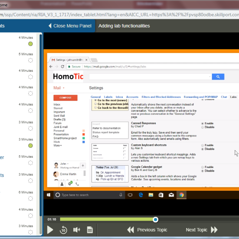Open the Mail dropdown menu

point(59,88)
